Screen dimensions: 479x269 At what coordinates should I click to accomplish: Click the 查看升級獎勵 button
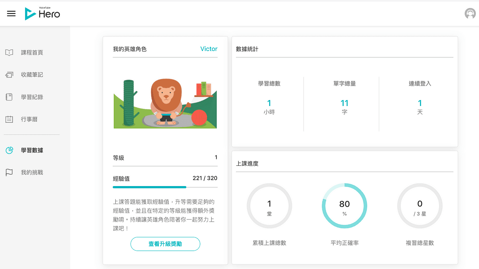165,244
